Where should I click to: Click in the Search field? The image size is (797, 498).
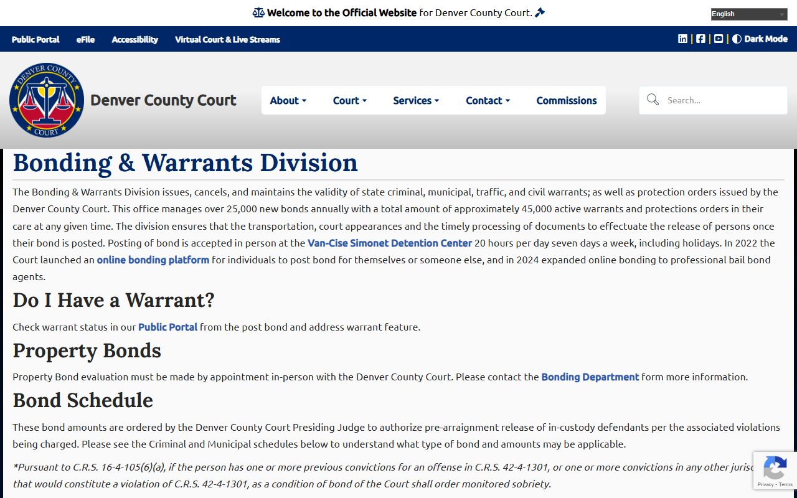pos(713,100)
